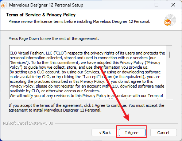Image resolution: width=182 pixels, height=141 pixels.
Task: Click the license text scrollbar thumb
Action: [x=169, y=55]
